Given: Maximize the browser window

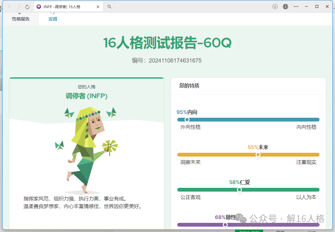Looking at the screenshot, I should click(x=317, y=7).
